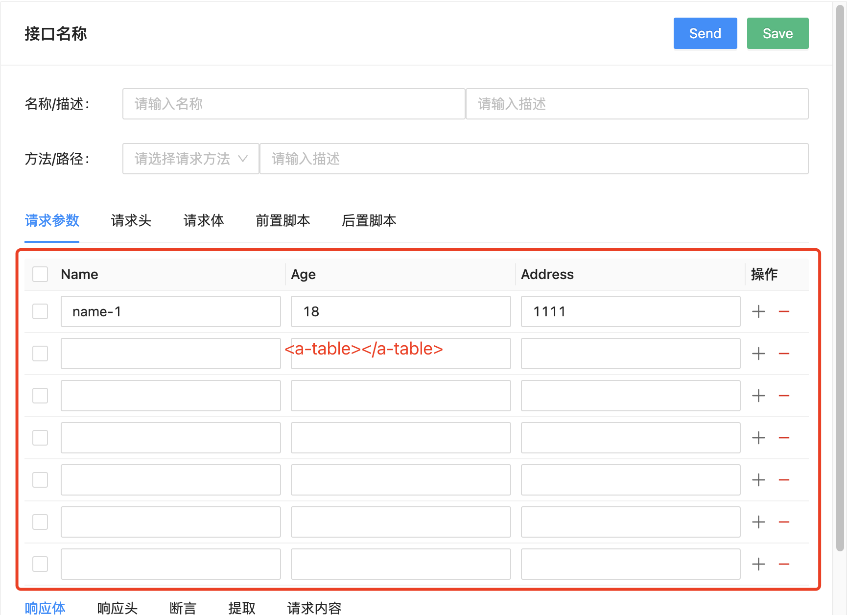The image size is (847, 615).
Task: Click the 接口名称 title
Action: coord(56,33)
